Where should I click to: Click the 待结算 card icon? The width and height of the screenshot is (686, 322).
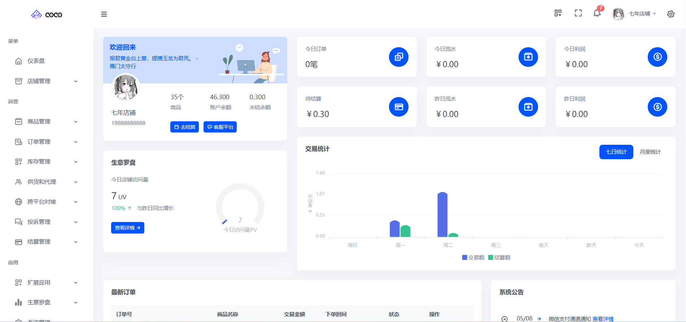coord(398,107)
